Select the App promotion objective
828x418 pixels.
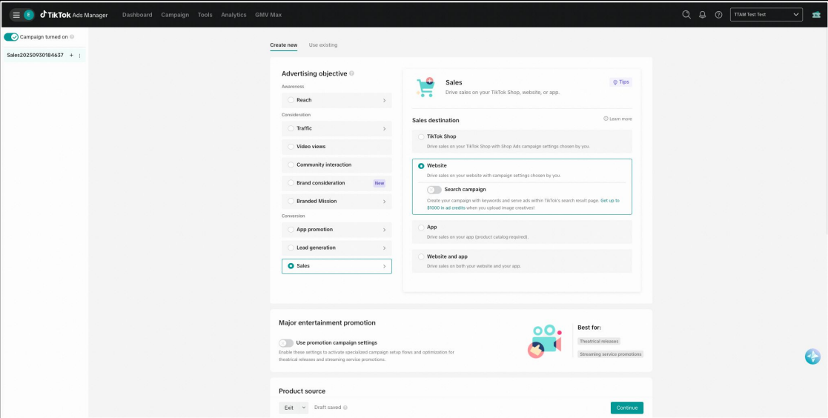337,230
